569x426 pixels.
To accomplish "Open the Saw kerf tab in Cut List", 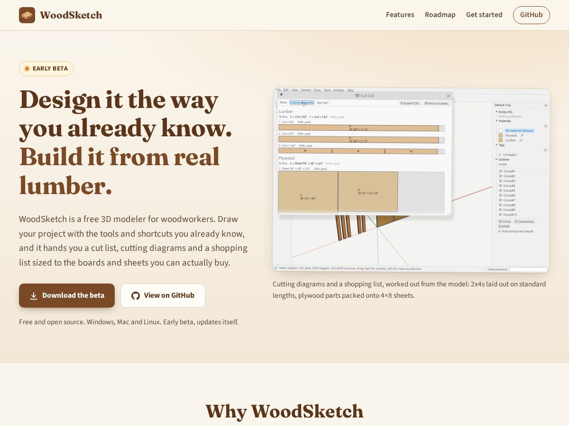I will pos(322,103).
